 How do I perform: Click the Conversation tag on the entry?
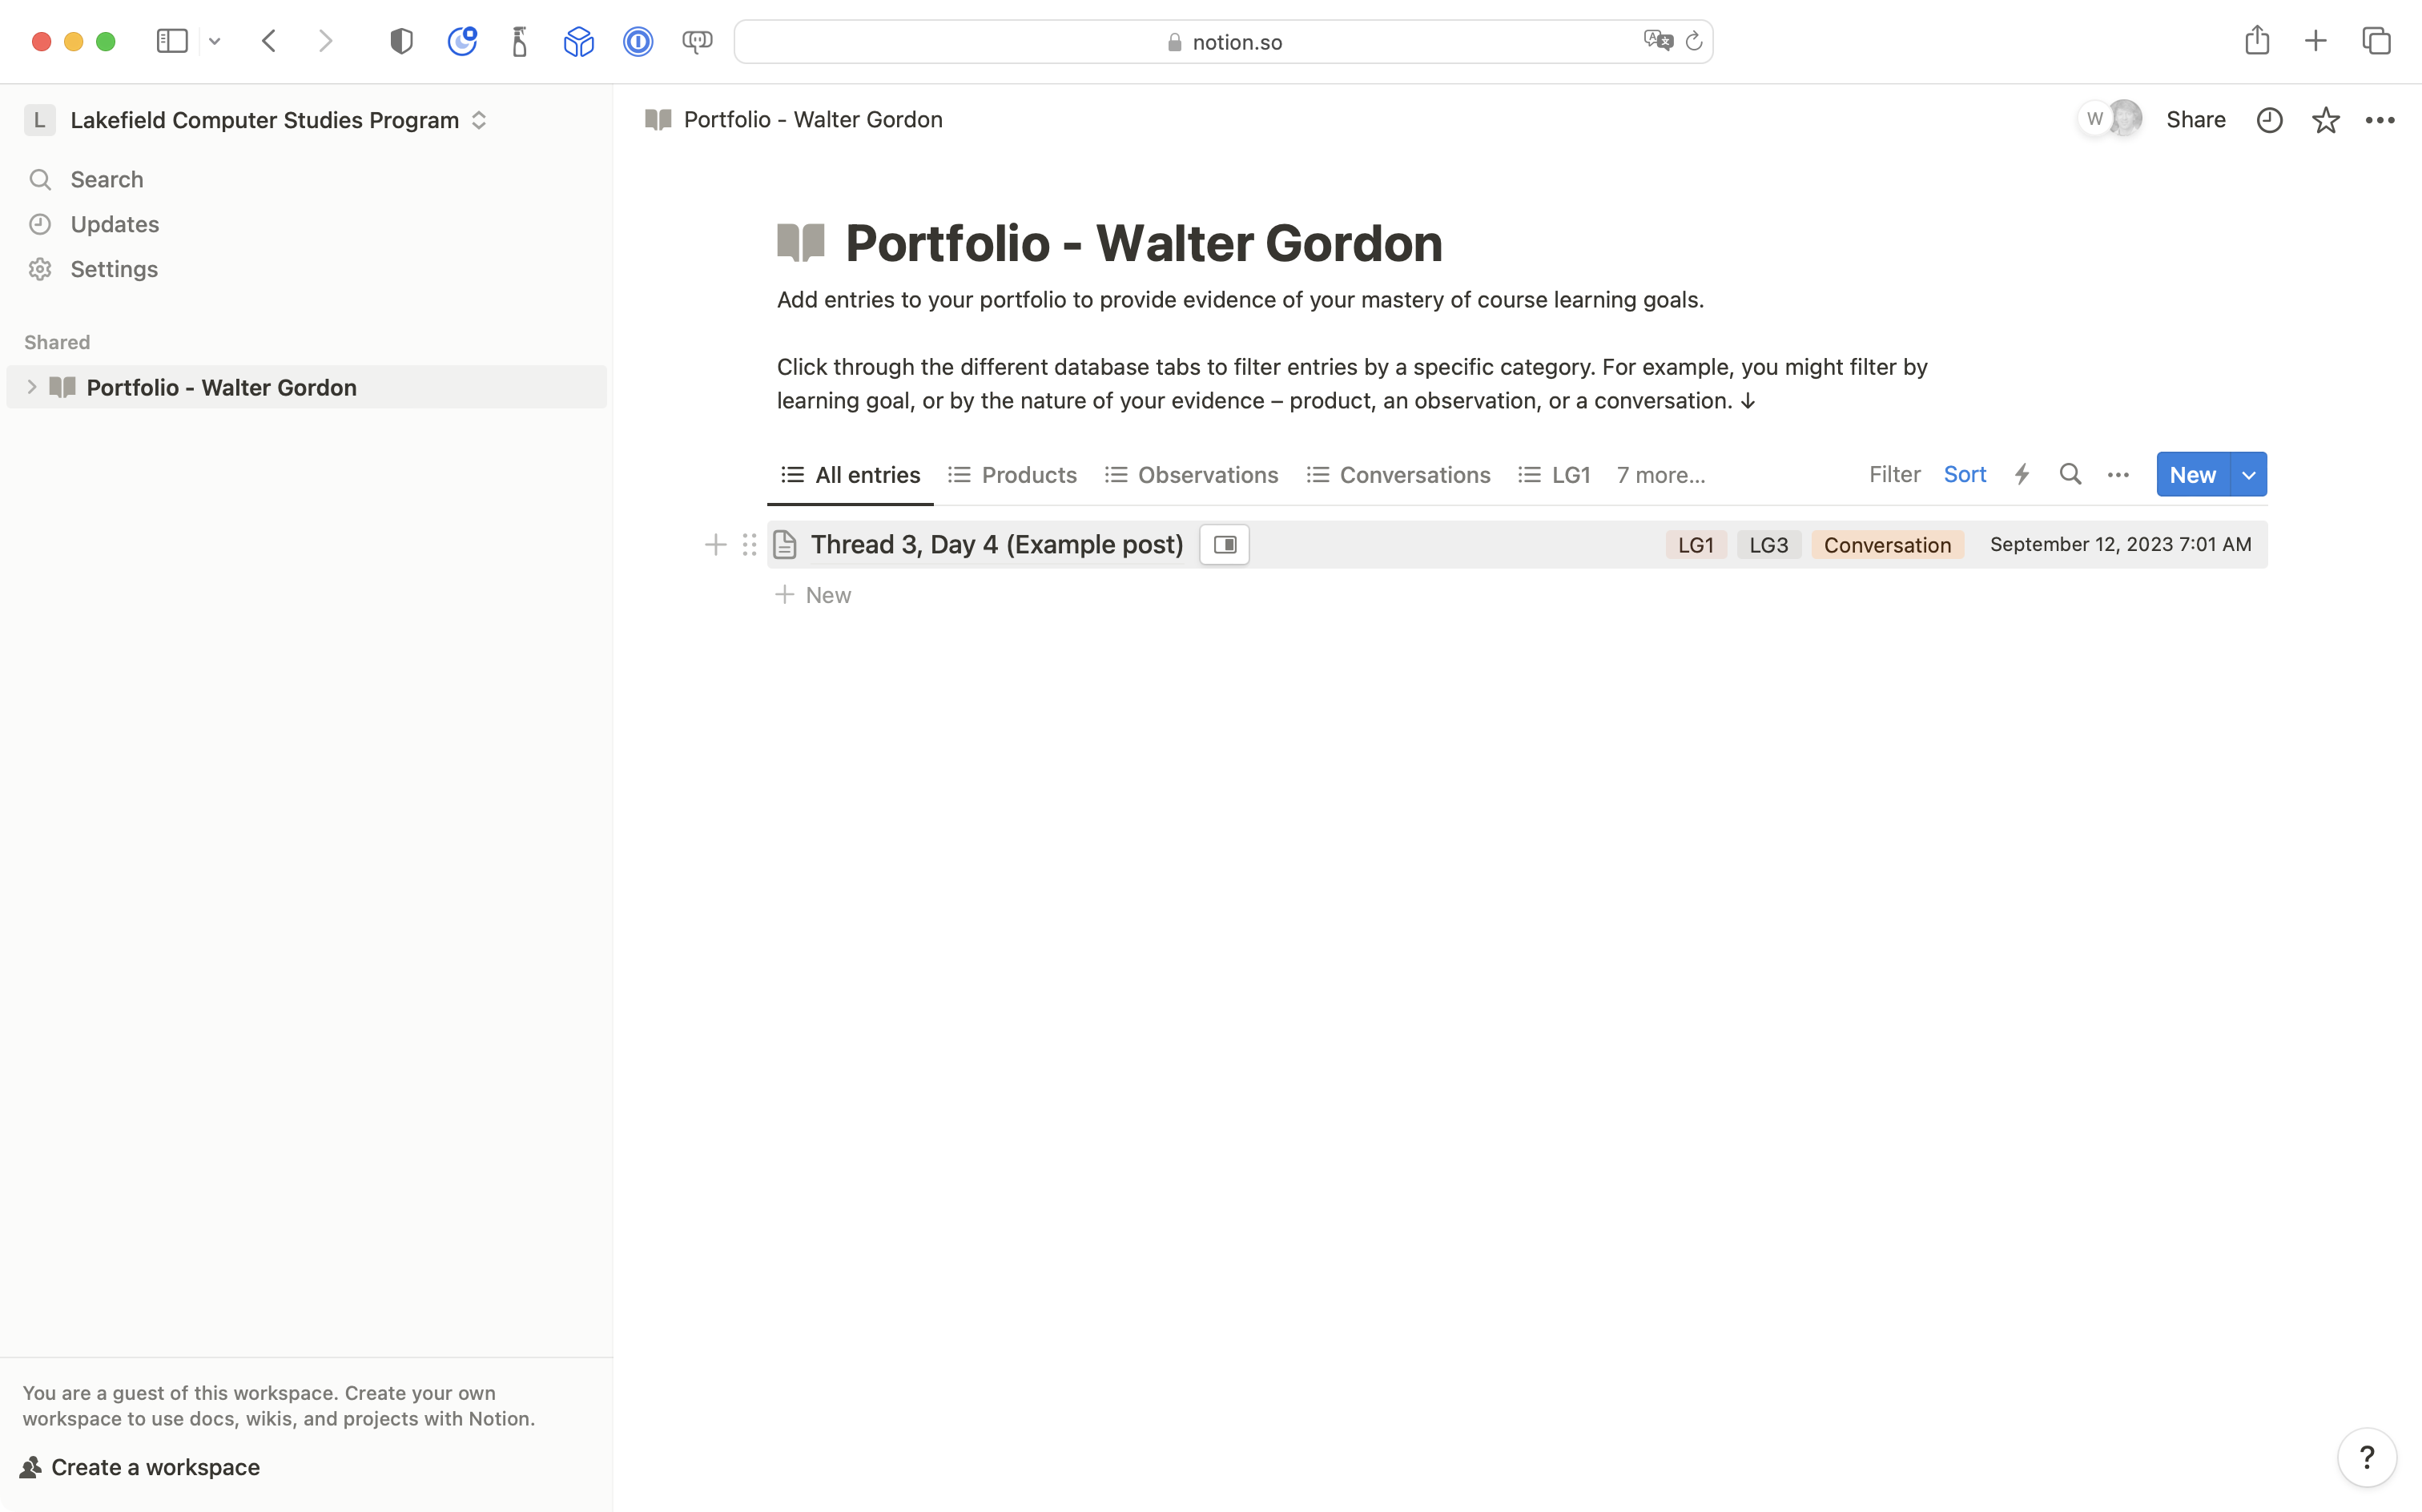click(1886, 544)
